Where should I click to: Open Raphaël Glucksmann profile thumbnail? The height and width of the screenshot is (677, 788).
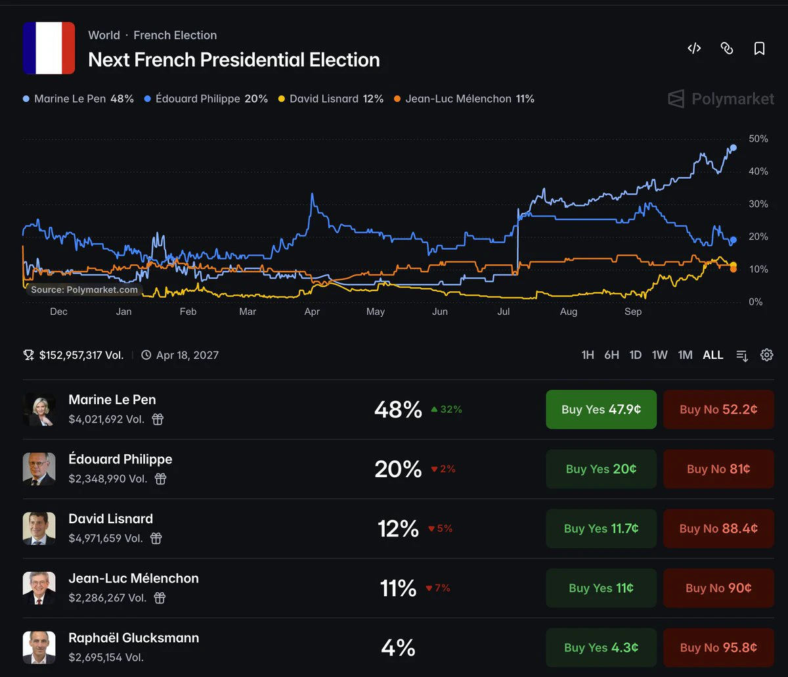(39, 647)
